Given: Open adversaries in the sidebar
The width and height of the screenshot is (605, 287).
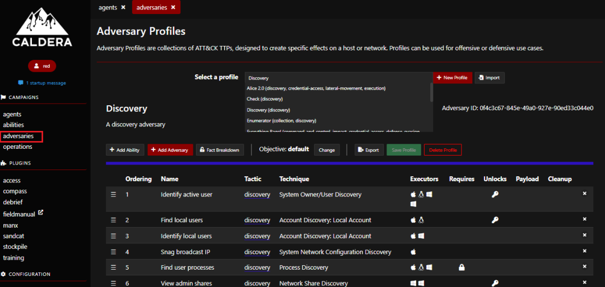Looking at the screenshot, I should [x=18, y=136].
